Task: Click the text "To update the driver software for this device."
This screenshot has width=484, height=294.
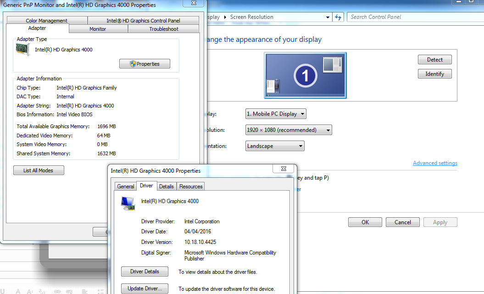Action: coord(227,289)
